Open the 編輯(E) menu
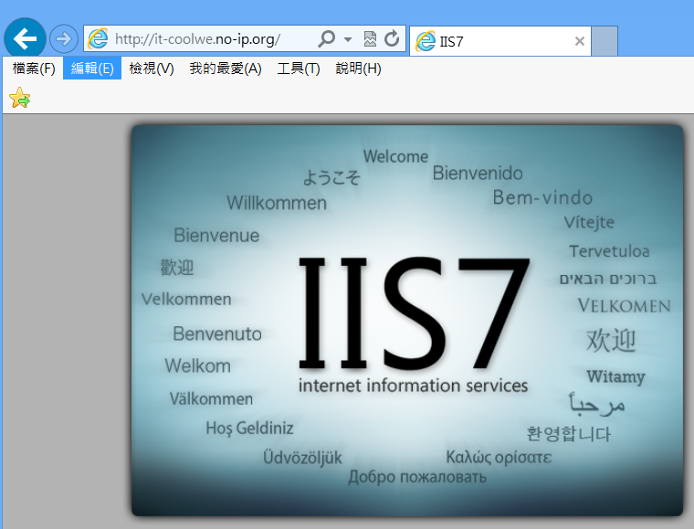The width and height of the screenshot is (694, 529). pyautogui.click(x=92, y=69)
